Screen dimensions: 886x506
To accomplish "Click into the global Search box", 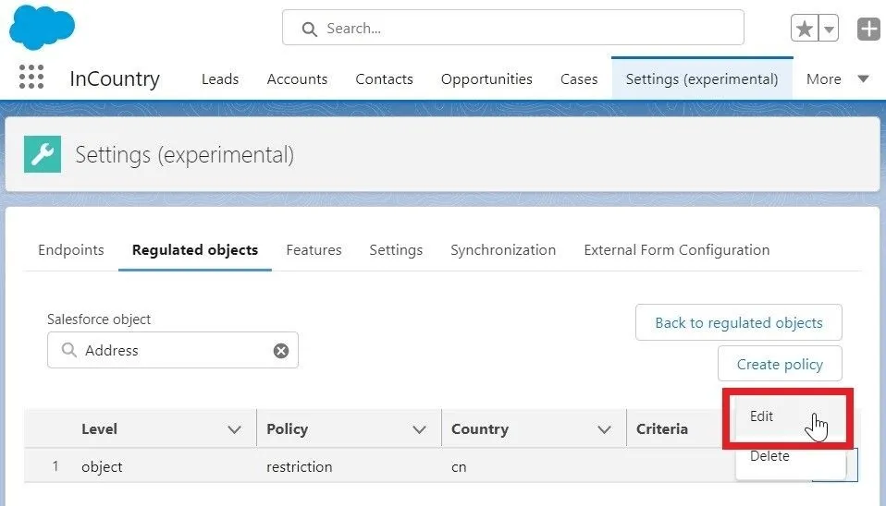I will tap(513, 29).
